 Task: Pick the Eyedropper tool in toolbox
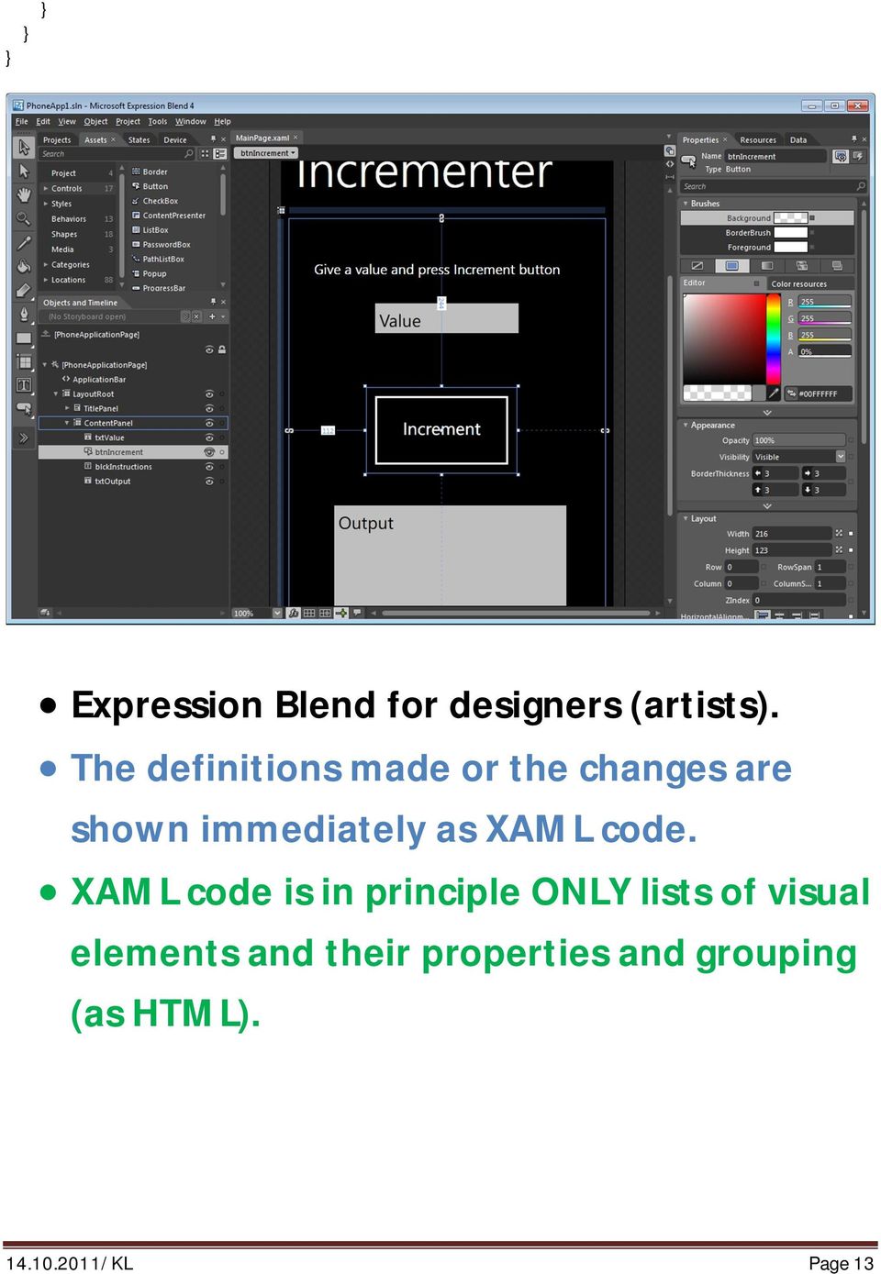pos(24,242)
